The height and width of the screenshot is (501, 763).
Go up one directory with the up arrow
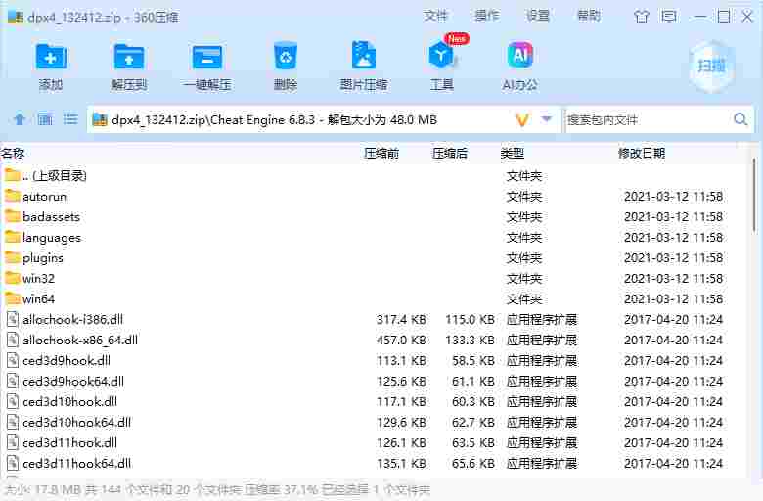point(20,119)
